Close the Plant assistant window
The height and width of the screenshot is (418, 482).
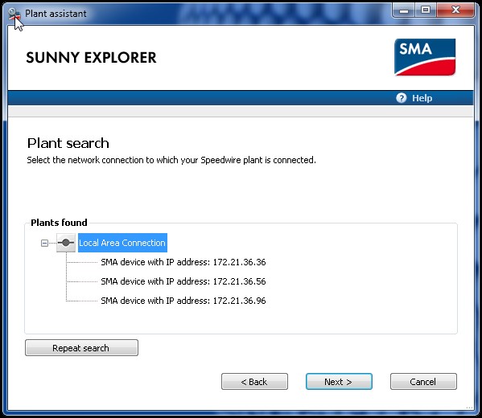pos(455,10)
